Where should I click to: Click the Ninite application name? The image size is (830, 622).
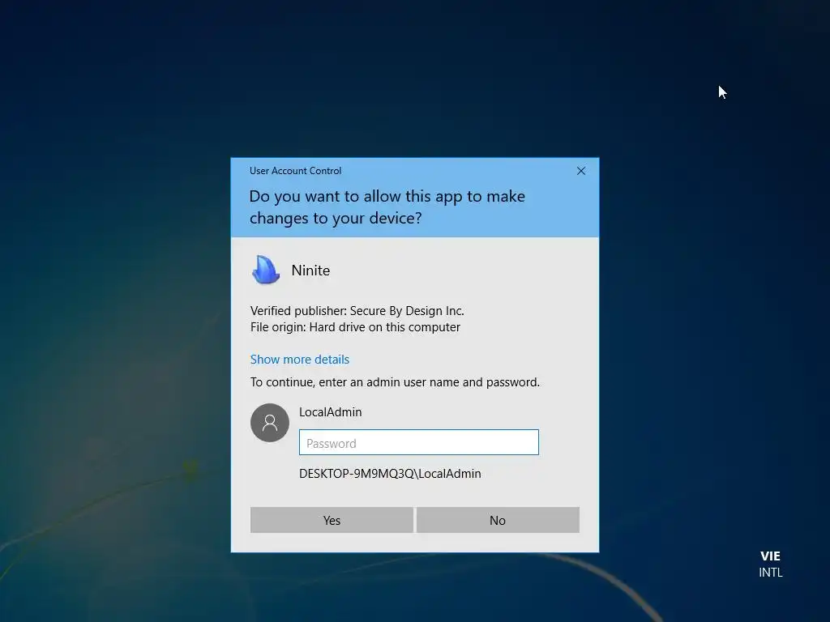pyautogui.click(x=310, y=271)
